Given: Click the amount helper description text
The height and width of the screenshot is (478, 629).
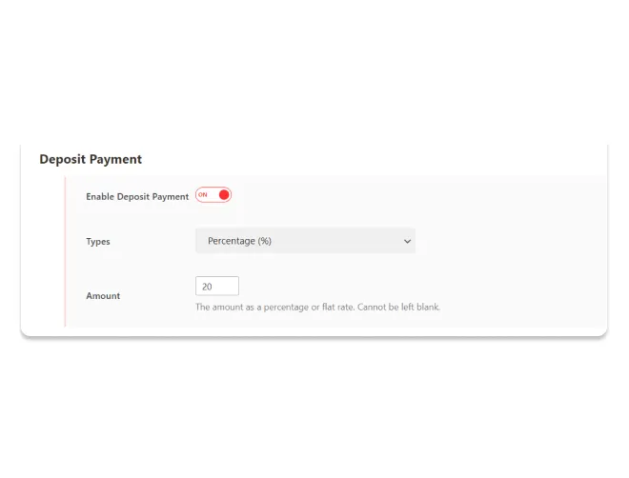Looking at the screenshot, I should pos(317,307).
